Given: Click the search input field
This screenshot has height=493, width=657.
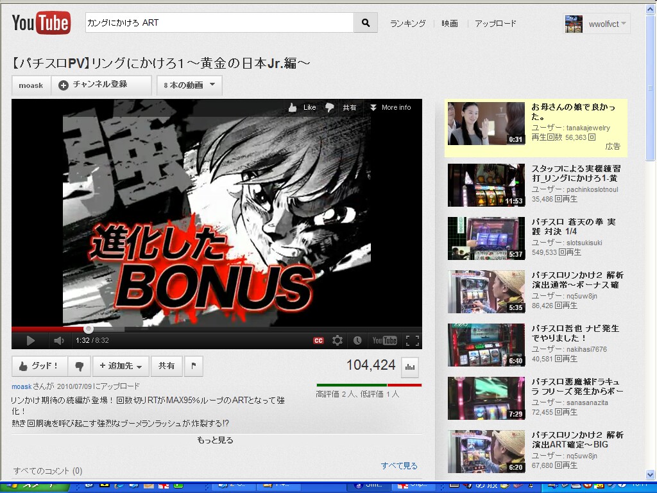Looking at the screenshot, I should tap(219, 22).
